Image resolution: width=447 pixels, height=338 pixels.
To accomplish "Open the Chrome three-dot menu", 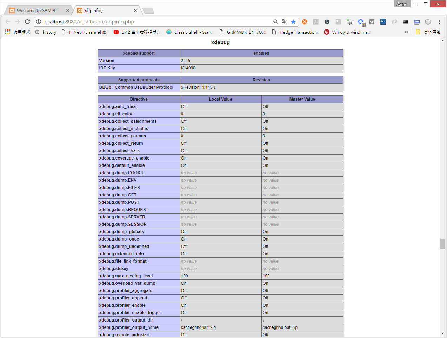I will [x=439, y=22].
